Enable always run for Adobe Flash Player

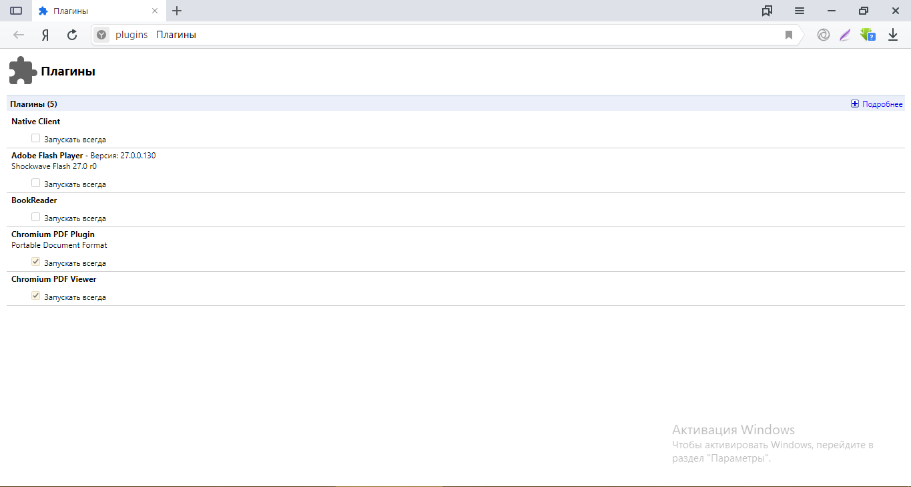pyautogui.click(x=36, y=183)
